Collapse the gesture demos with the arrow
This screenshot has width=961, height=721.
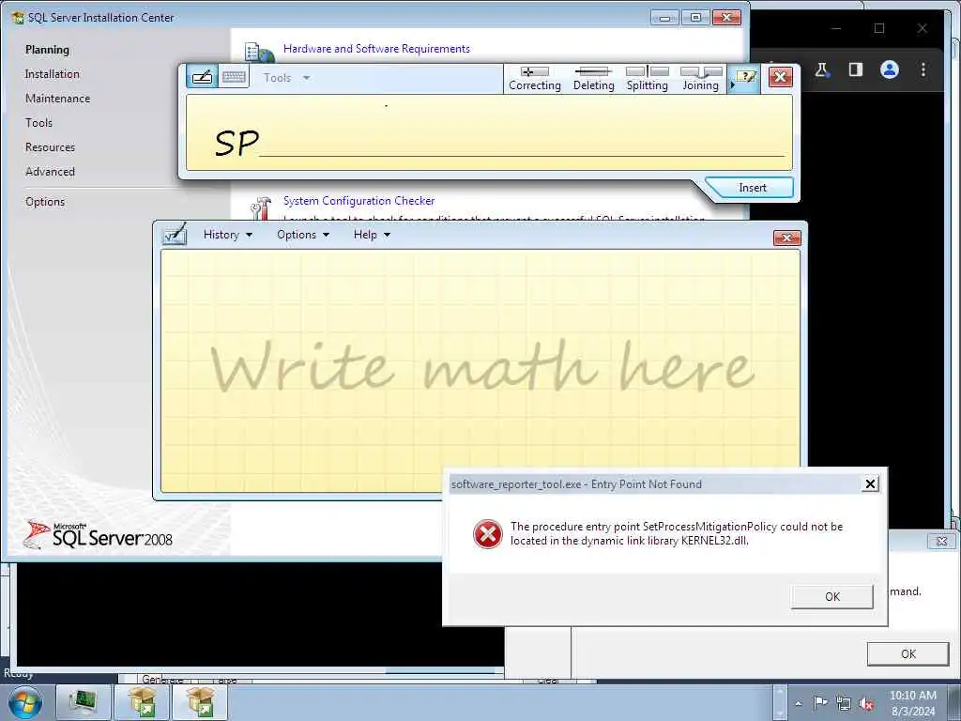[x=732, y=85]
